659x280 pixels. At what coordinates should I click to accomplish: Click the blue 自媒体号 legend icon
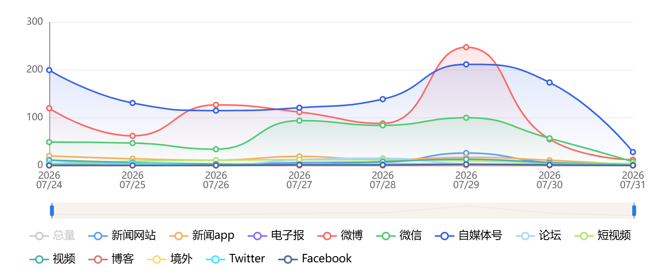tap(445, 236)
